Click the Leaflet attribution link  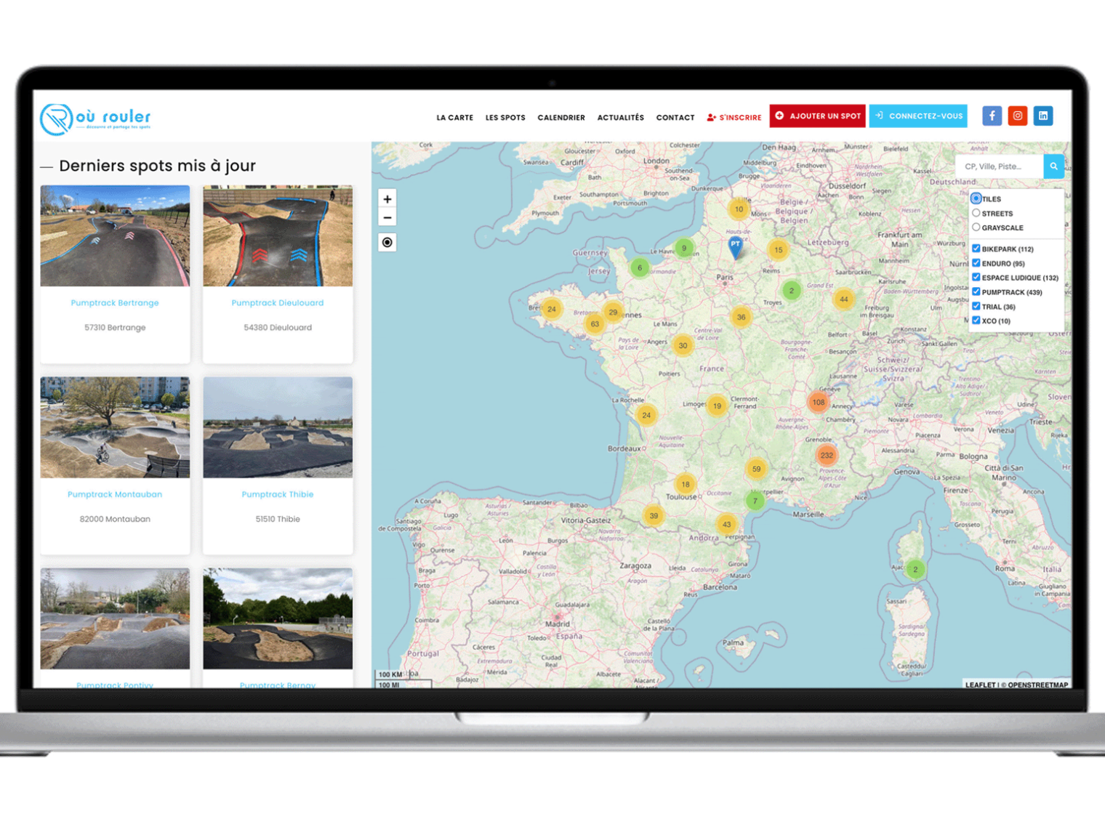click(980, 685)
